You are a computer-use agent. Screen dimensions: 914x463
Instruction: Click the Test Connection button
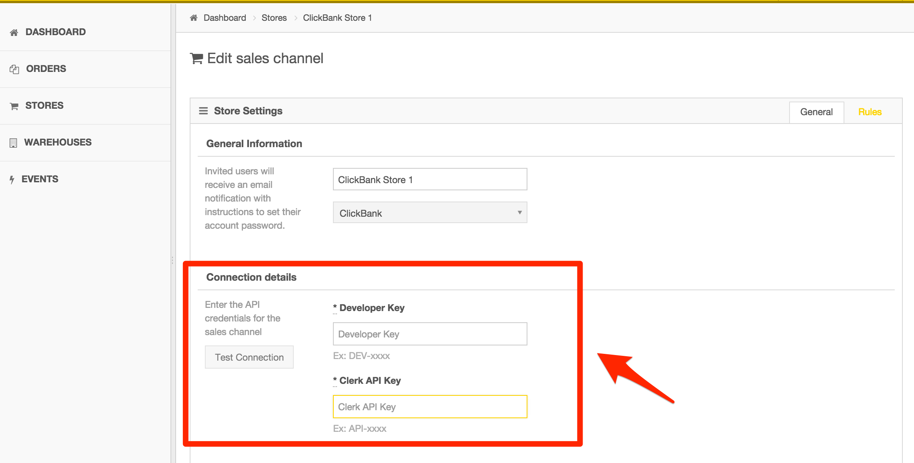pyautogui.click(x=249, y=357)
